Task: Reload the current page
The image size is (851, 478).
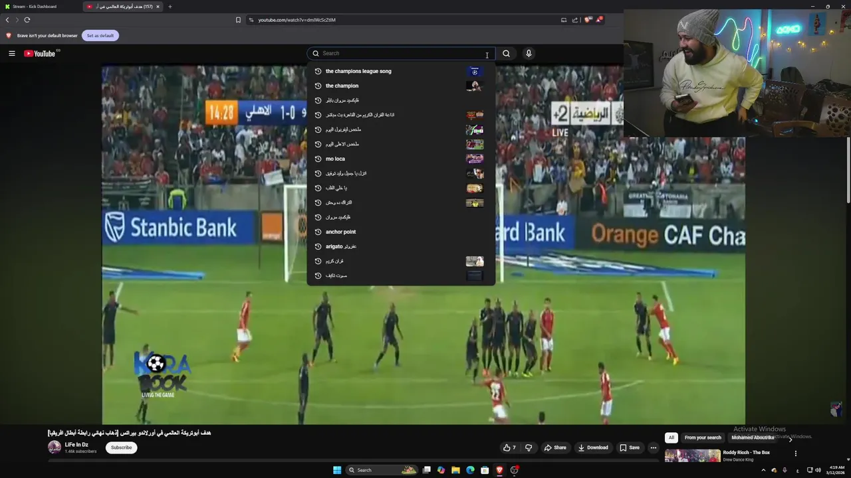Action: [27, 20]
